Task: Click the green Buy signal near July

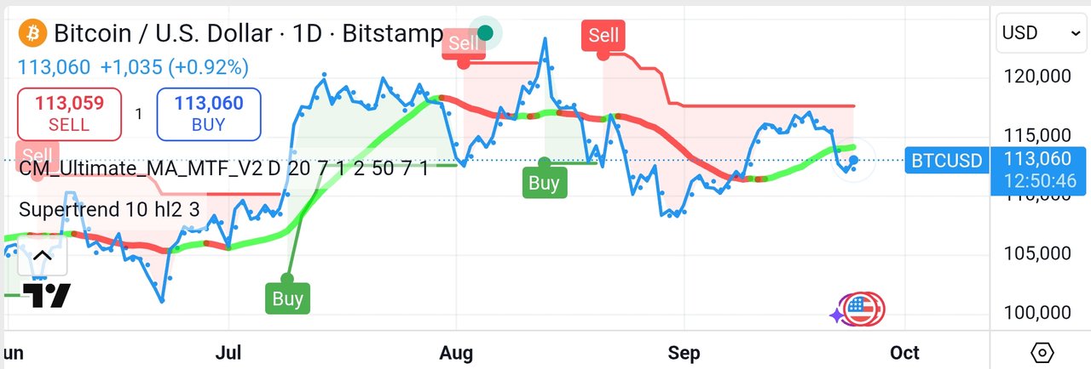Action: point(287,298)
